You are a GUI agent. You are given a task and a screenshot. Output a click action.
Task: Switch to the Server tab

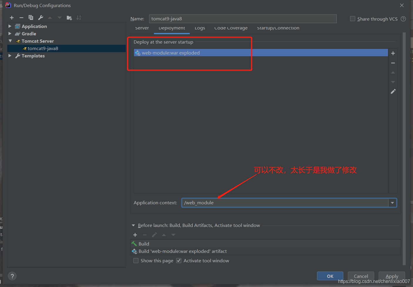point(142,28)
